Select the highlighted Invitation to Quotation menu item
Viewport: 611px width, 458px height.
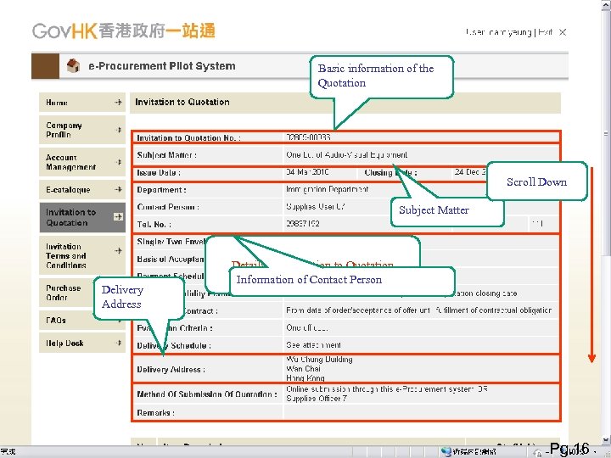click(x=82, y=217)
